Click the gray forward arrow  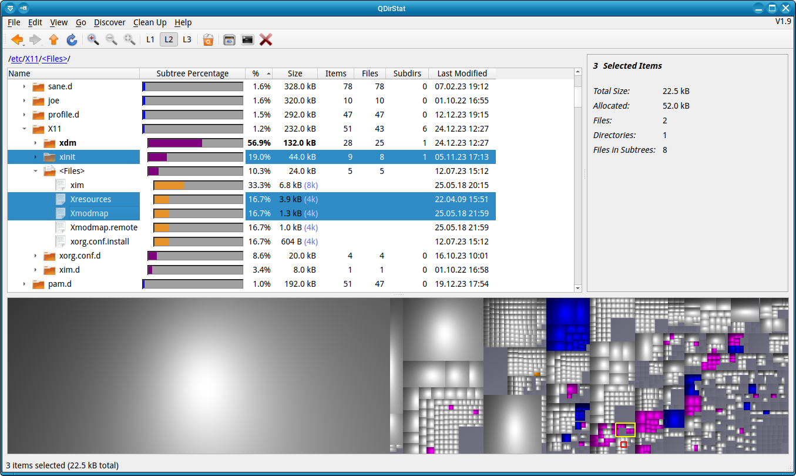pos(35,39)
